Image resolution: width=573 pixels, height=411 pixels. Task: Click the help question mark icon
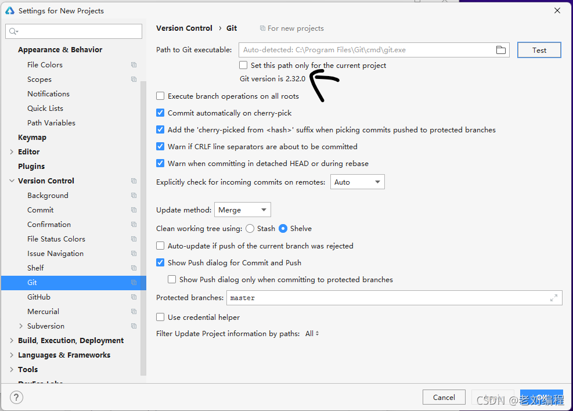(16, 398)
